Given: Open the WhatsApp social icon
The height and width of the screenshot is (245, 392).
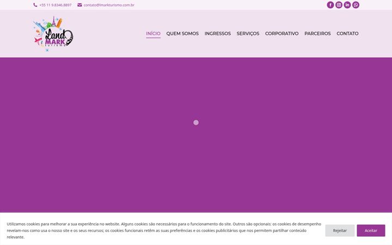Looking at the screenshot, I should tap(356, 5).
